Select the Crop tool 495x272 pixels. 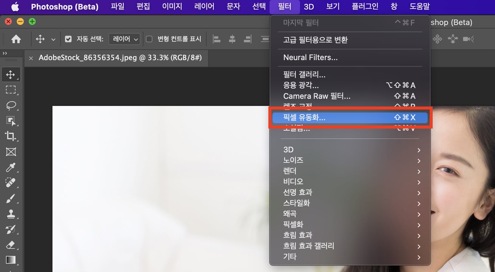point(11,136)
